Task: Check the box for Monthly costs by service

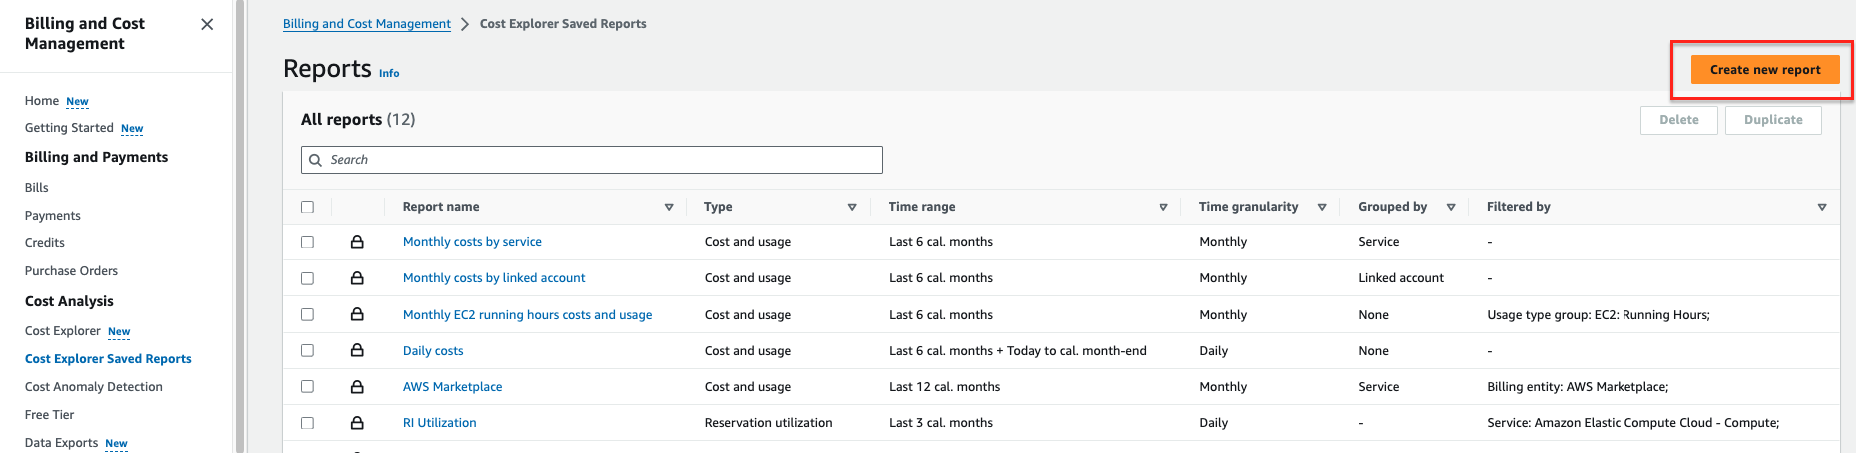Action: (x=307, y=242)
